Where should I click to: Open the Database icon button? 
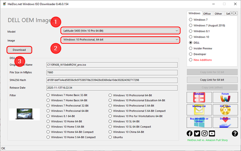point(199,97)
